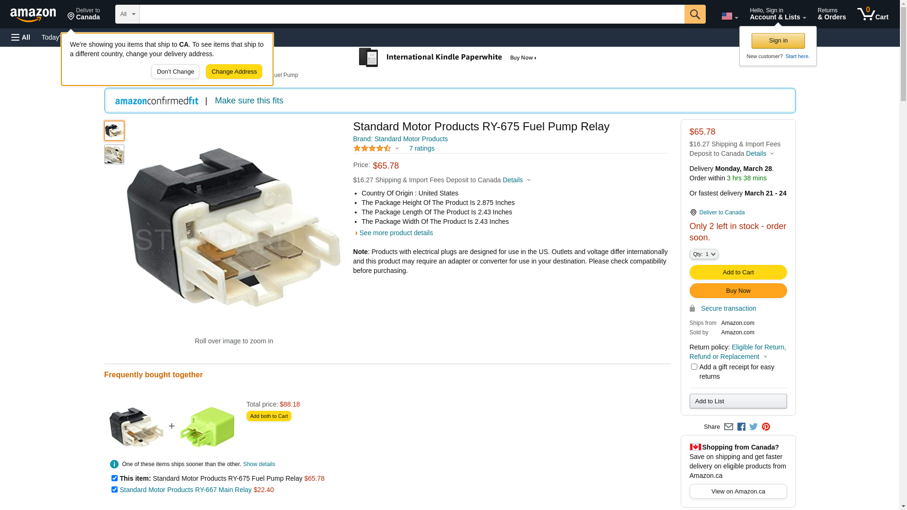Click the Add to Cart button
This screenshot has height=510, width=907.
click(x=738, y=272)
